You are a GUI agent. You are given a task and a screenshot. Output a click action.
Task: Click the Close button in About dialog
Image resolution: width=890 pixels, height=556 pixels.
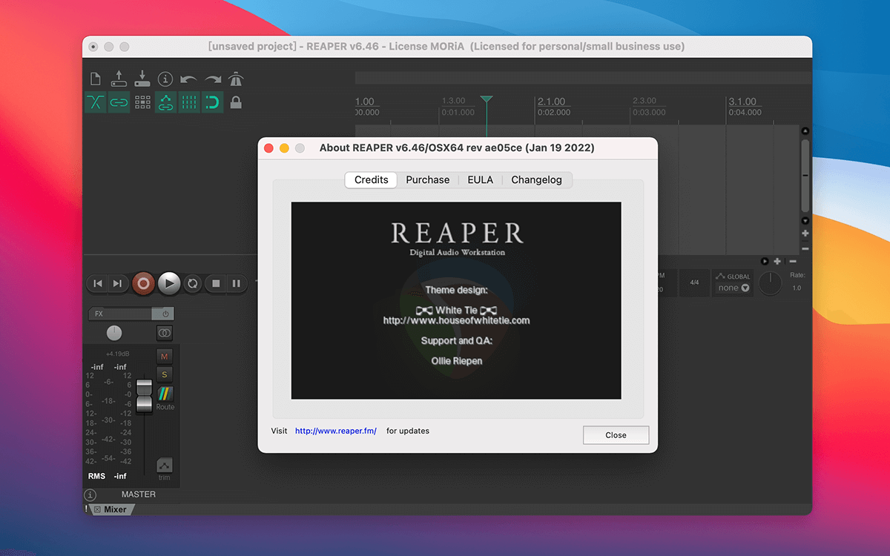click(616, 435)
